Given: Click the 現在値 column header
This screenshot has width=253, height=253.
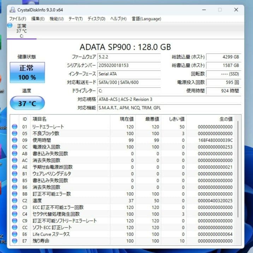Looking at the screenshot, I should pyautogui.click(x=126, y=119).
